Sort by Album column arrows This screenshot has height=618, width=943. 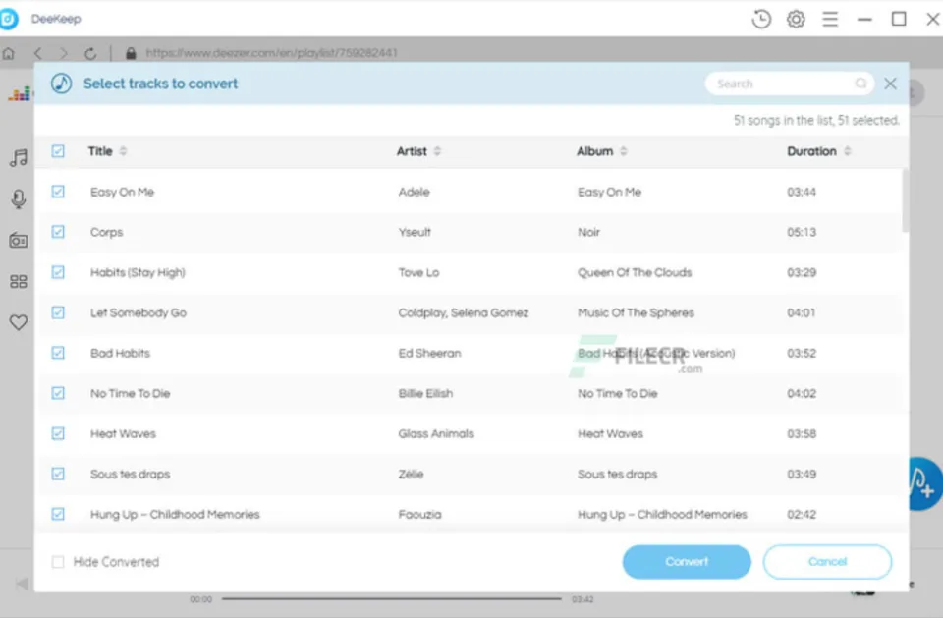point(623,151)
